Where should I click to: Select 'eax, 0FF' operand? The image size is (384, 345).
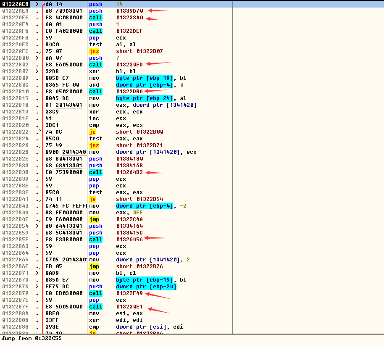[129, 213]
